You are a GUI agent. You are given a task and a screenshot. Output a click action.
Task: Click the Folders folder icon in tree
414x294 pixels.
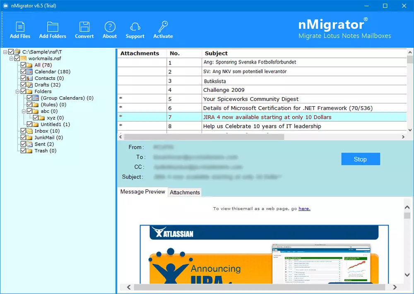coord(29,91)
